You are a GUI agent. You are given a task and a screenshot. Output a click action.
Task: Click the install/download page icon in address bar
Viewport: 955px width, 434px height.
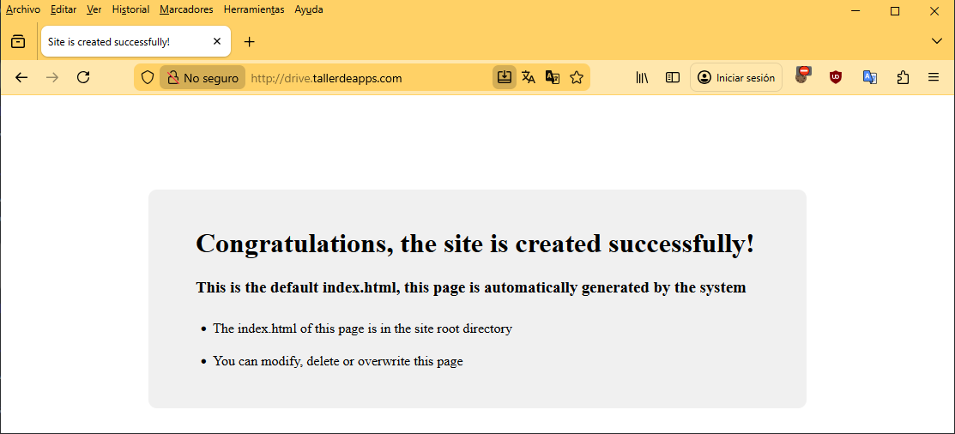[505, 77]
